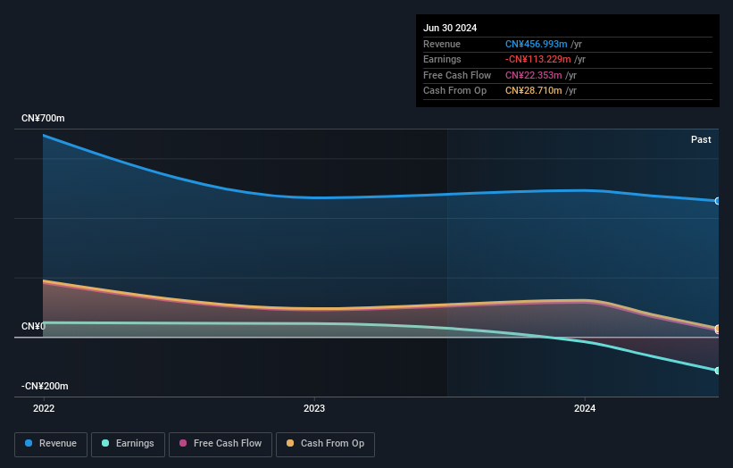Click the Earnings row label in tooltip
This screenshot has width=733, height=468.
pos(442,59)
